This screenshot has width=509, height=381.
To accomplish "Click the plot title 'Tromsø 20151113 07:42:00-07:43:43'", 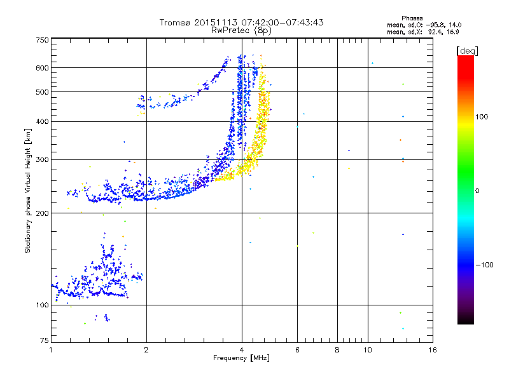I will 241,22.
